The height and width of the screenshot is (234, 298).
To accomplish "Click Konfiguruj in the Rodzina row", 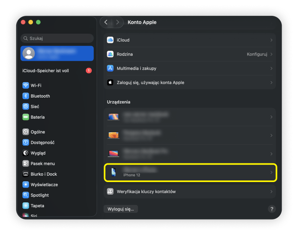I will tap(257, 54).
